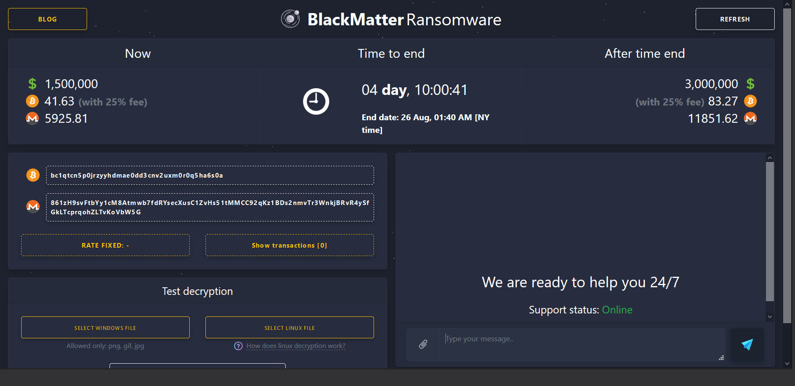
Task: Click the 'Time to end' heading
Action: (391, 54)
